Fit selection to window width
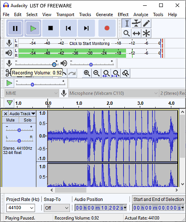This screenshot has width=186, height=222. pos(106,73)
